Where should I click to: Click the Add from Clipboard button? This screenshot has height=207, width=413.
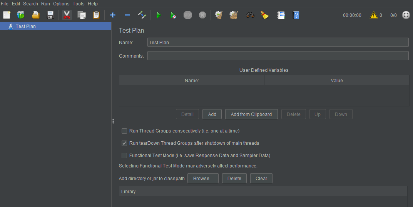[x=251, y=114]
